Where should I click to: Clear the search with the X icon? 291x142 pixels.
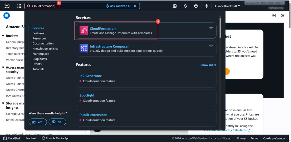click(135, 6)
